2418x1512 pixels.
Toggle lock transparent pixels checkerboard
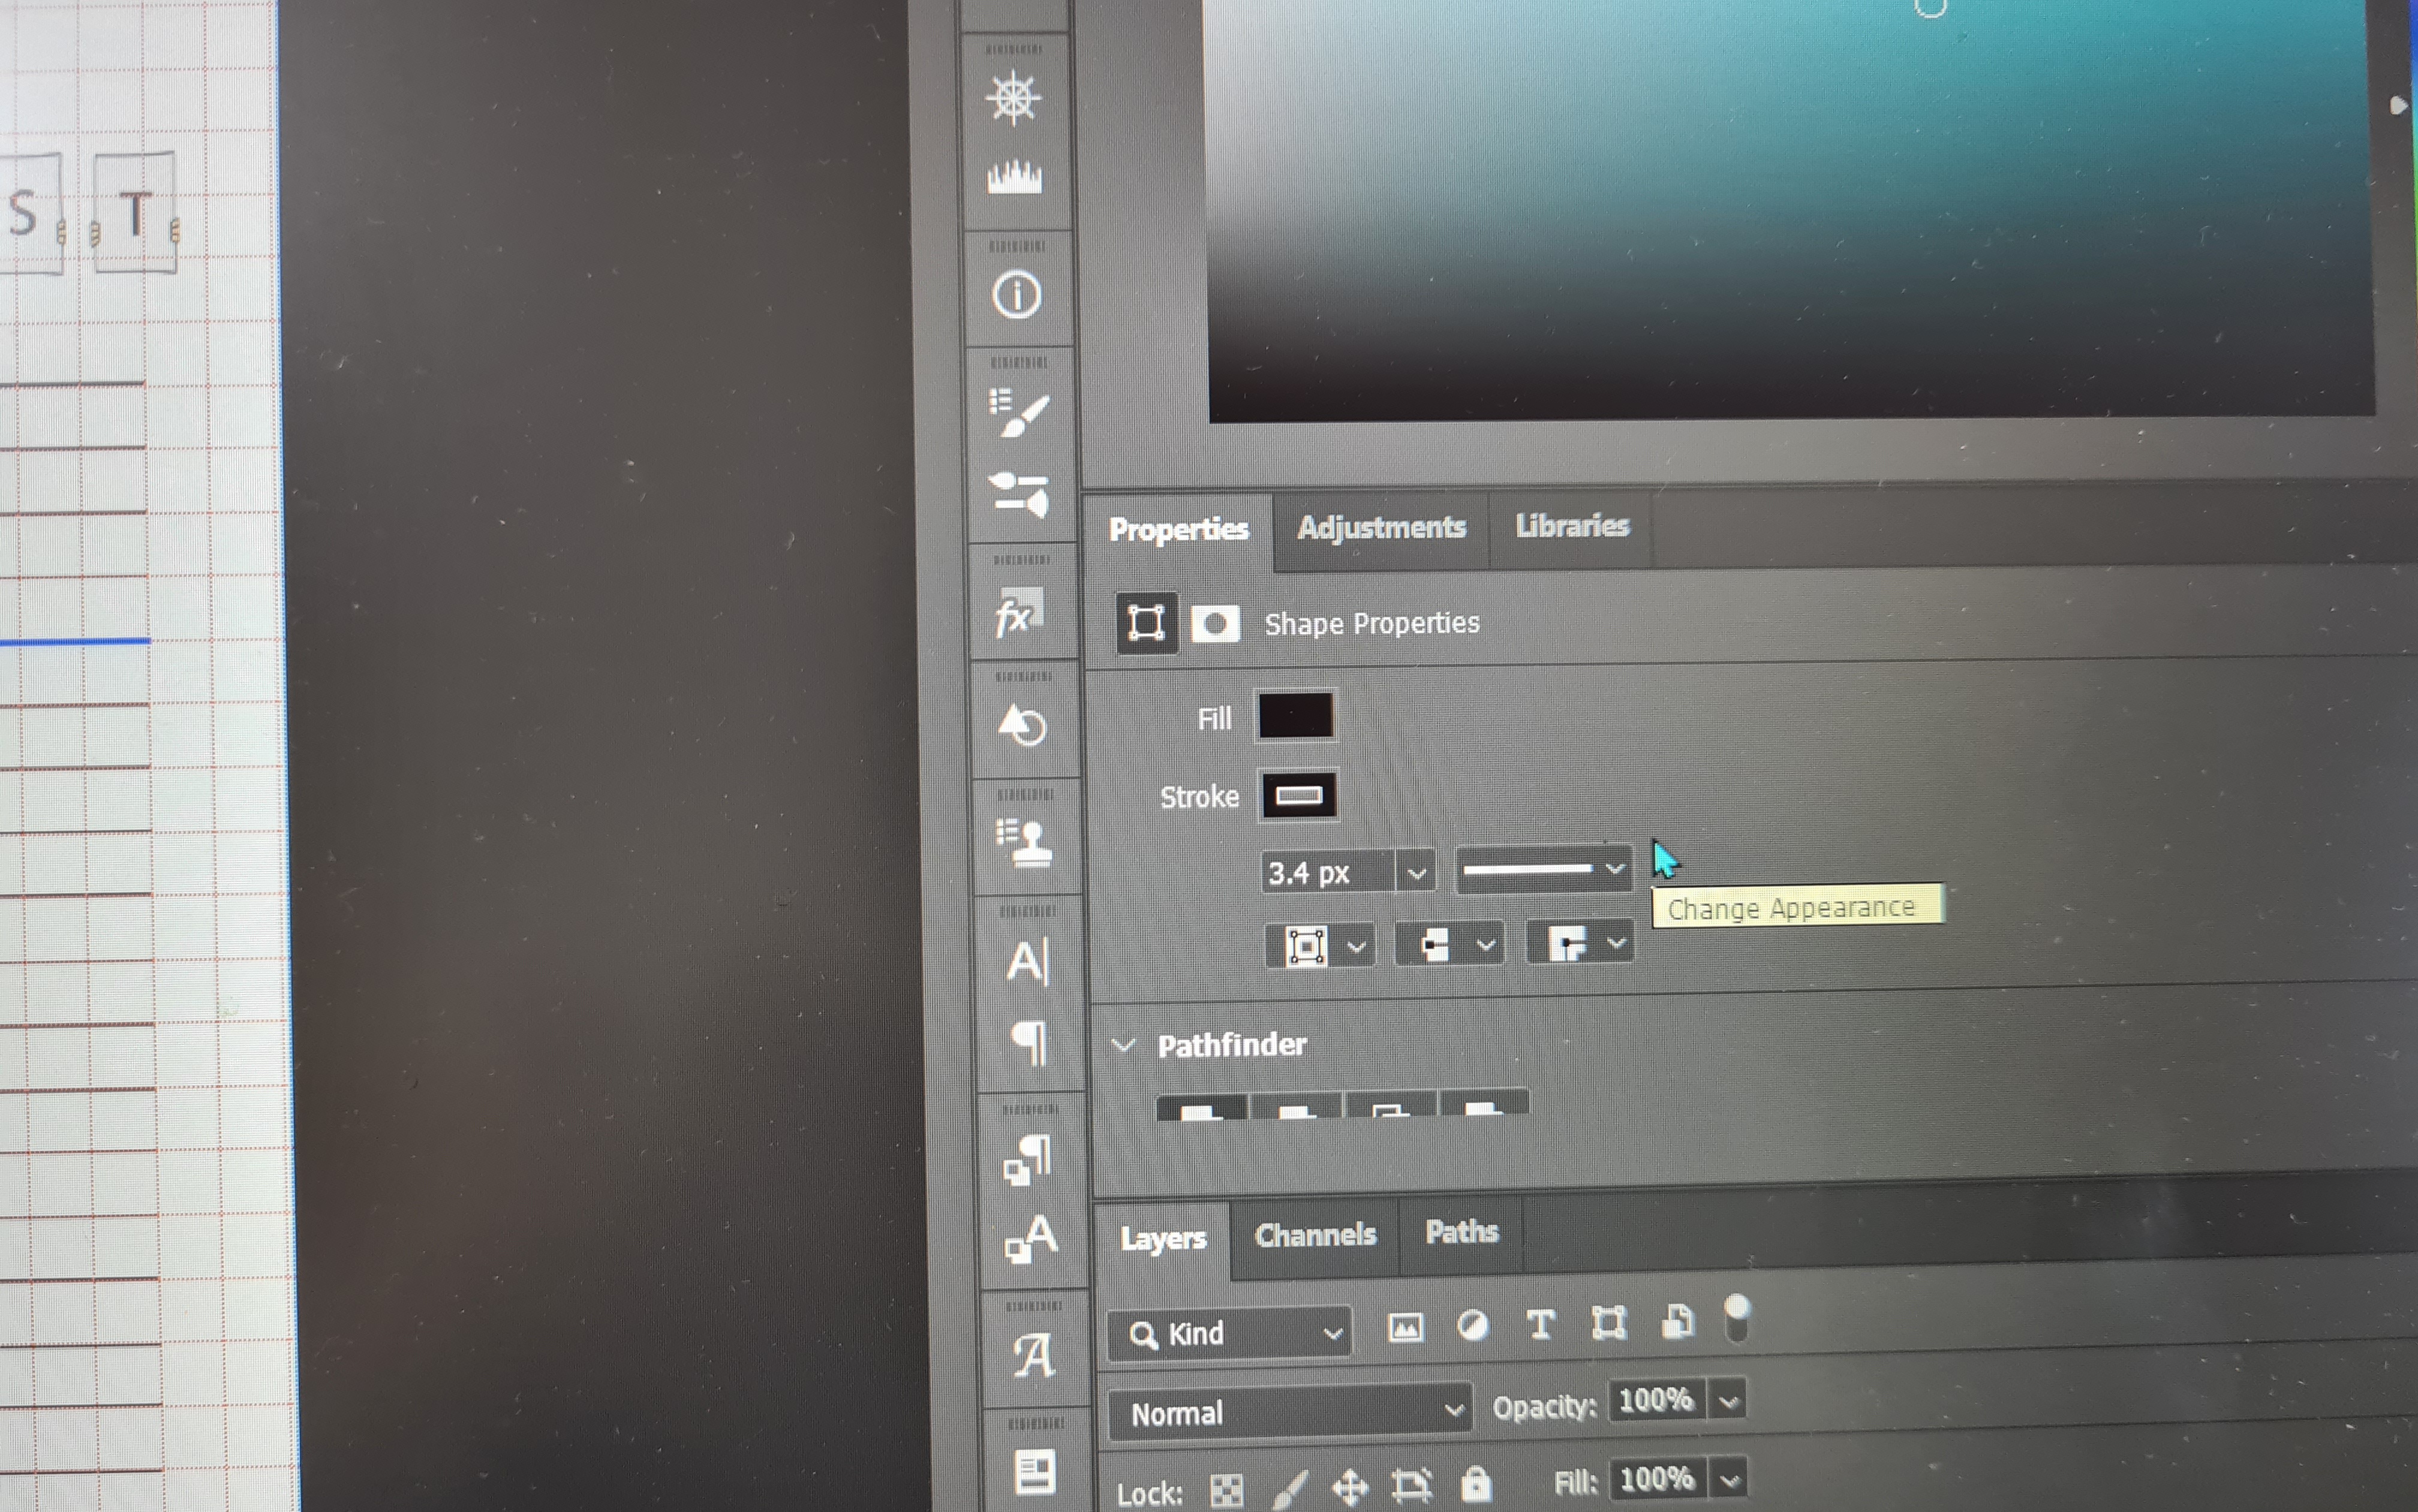tap(1226, 1490)
